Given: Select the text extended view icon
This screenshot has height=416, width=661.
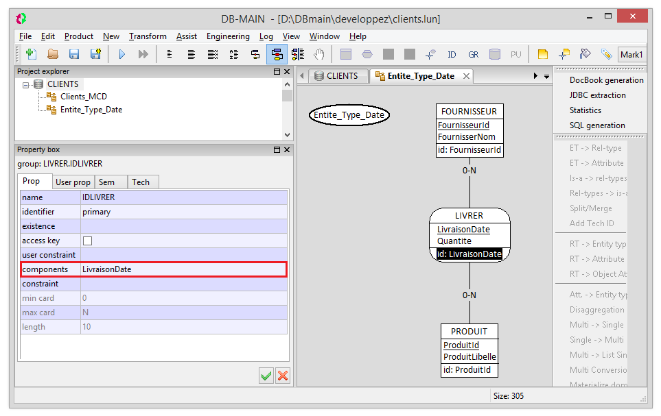Looking at the screenshot, I should pyautogui.click(x=213, y=54).
